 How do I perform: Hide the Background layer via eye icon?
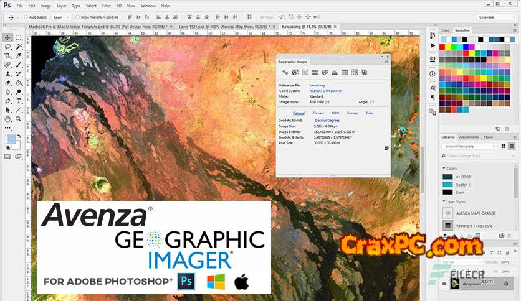click(x=445, y=283)
